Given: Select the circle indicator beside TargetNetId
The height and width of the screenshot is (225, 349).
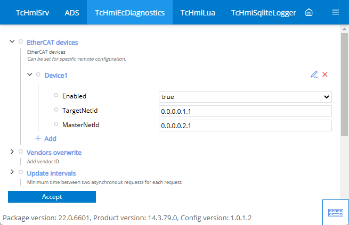Looking at the screenshot, I should [x=56, y=110].
